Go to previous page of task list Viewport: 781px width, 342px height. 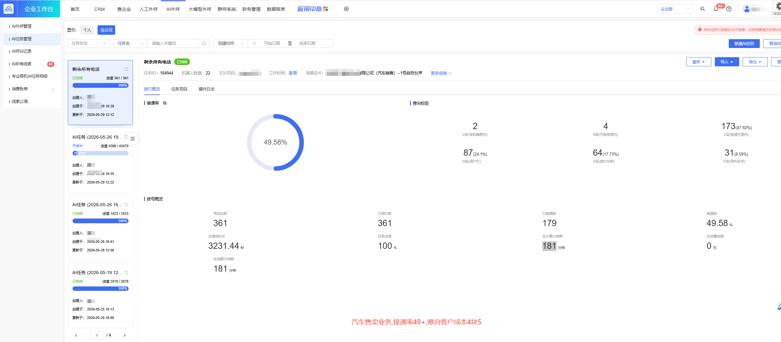(76, 335)
